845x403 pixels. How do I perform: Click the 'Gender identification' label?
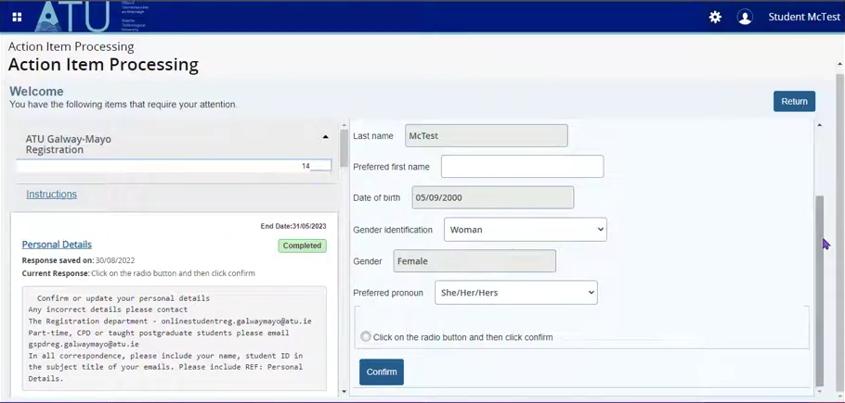coord(393,230)
